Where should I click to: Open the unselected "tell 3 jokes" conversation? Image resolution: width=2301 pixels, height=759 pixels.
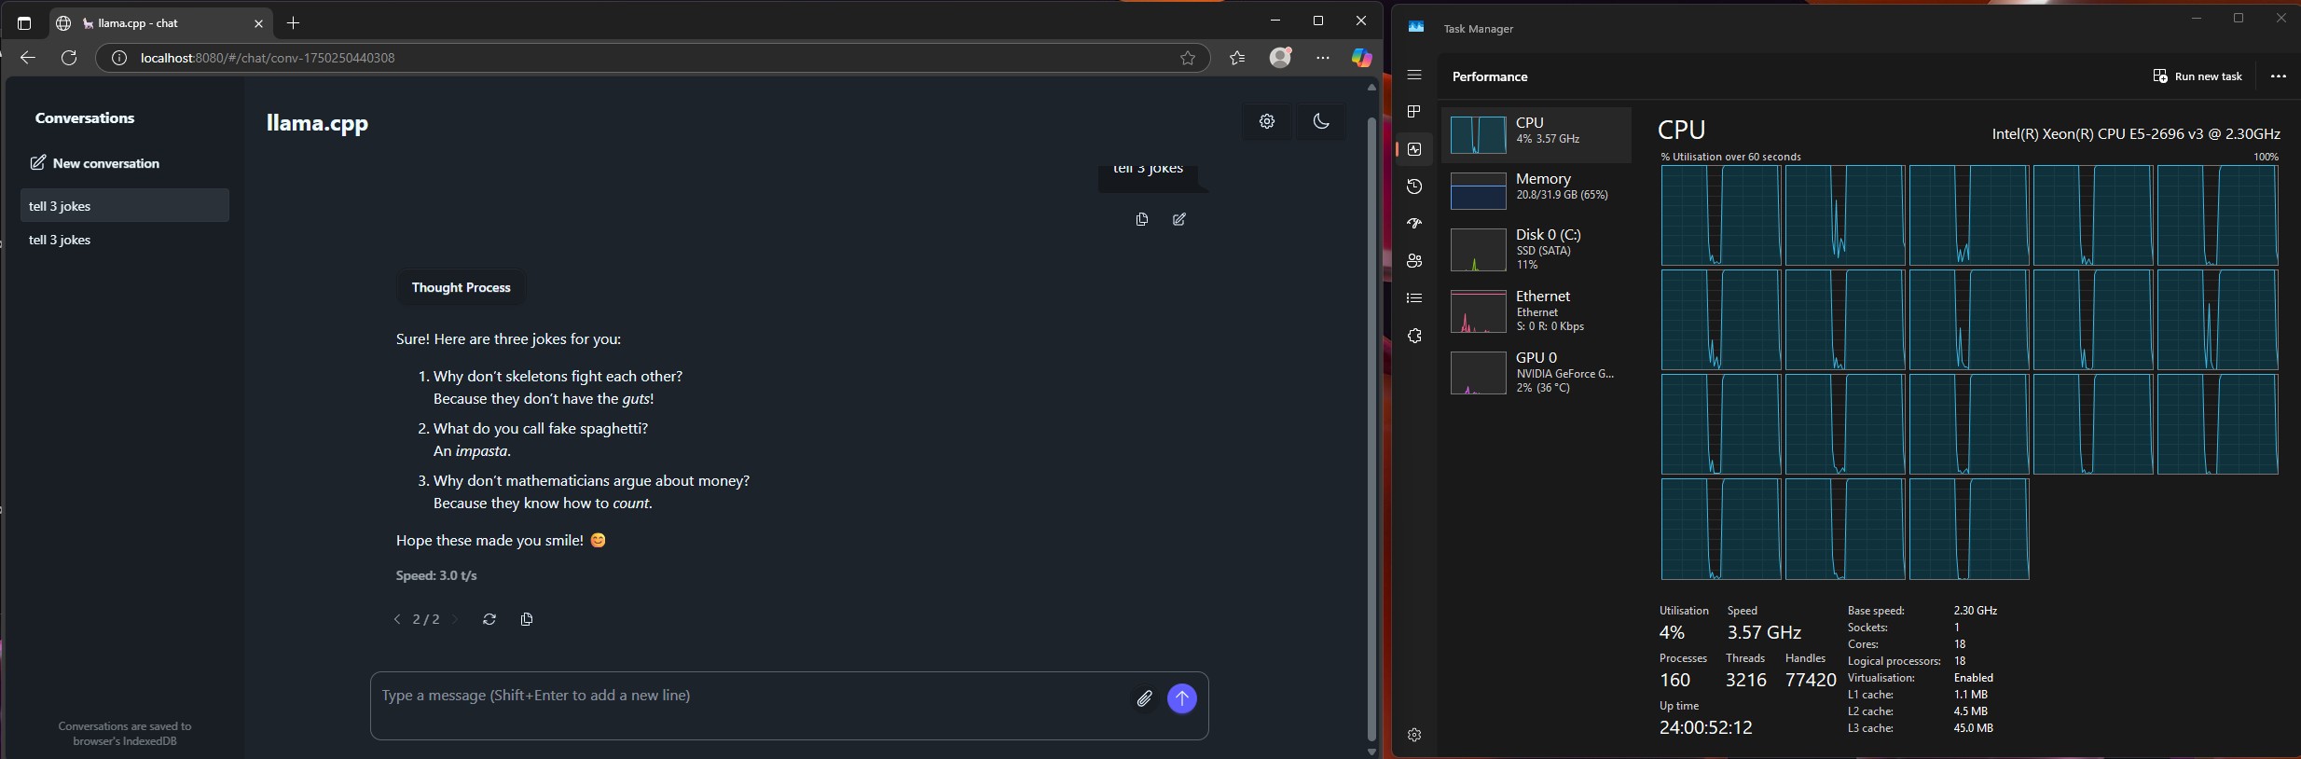tap(125, 240)
